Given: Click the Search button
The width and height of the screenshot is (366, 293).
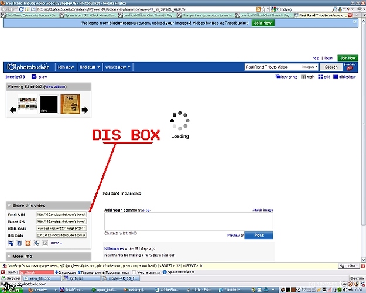Looking at the screenshot, I should point(331,67).
